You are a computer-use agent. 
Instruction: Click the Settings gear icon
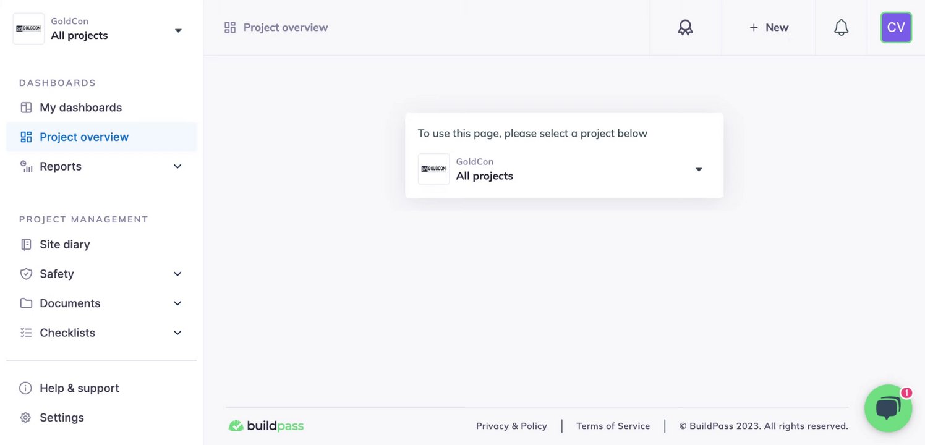pyautogui.click(x=25, y=418)
